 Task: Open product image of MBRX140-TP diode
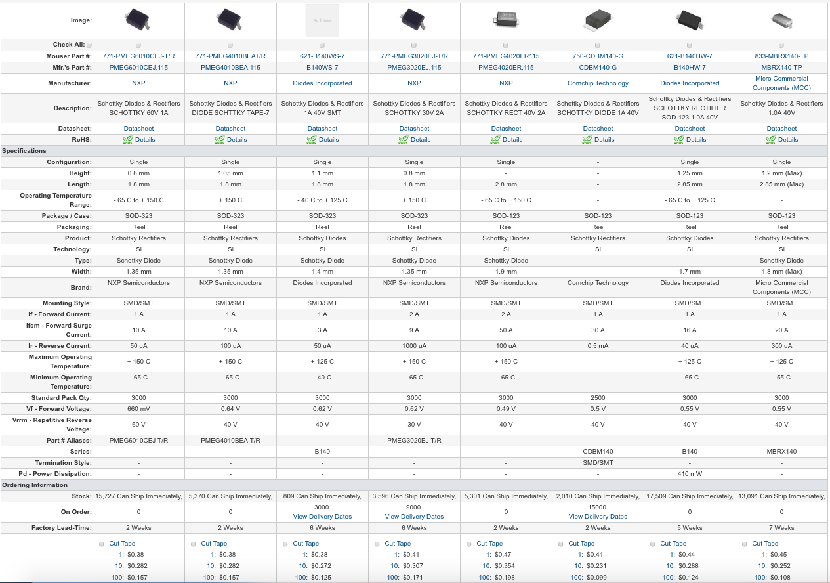click(x=781, y=20)
